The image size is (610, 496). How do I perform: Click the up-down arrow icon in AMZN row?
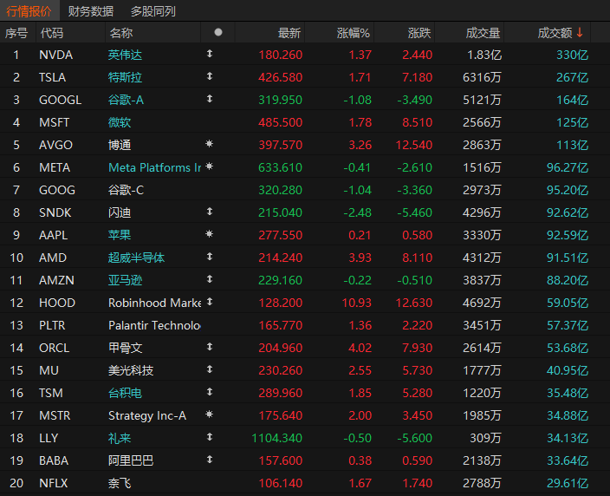point(210,279)
